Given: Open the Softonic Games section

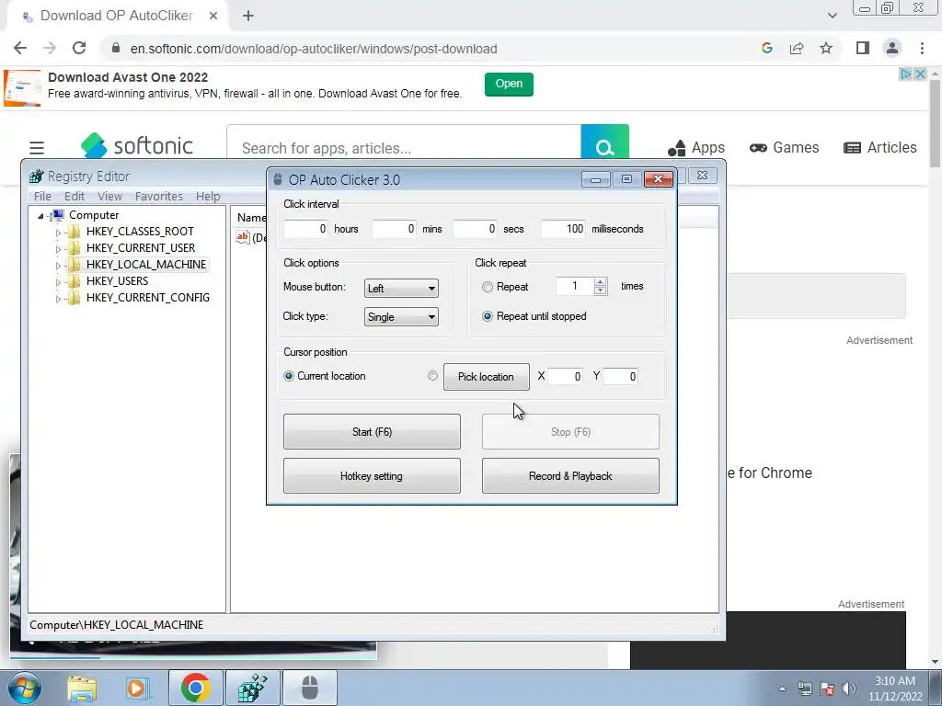Looking at the screenshot, I should (x=784, y=148).
